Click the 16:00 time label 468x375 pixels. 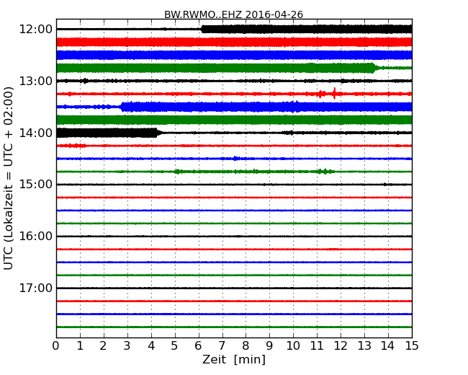35,237
